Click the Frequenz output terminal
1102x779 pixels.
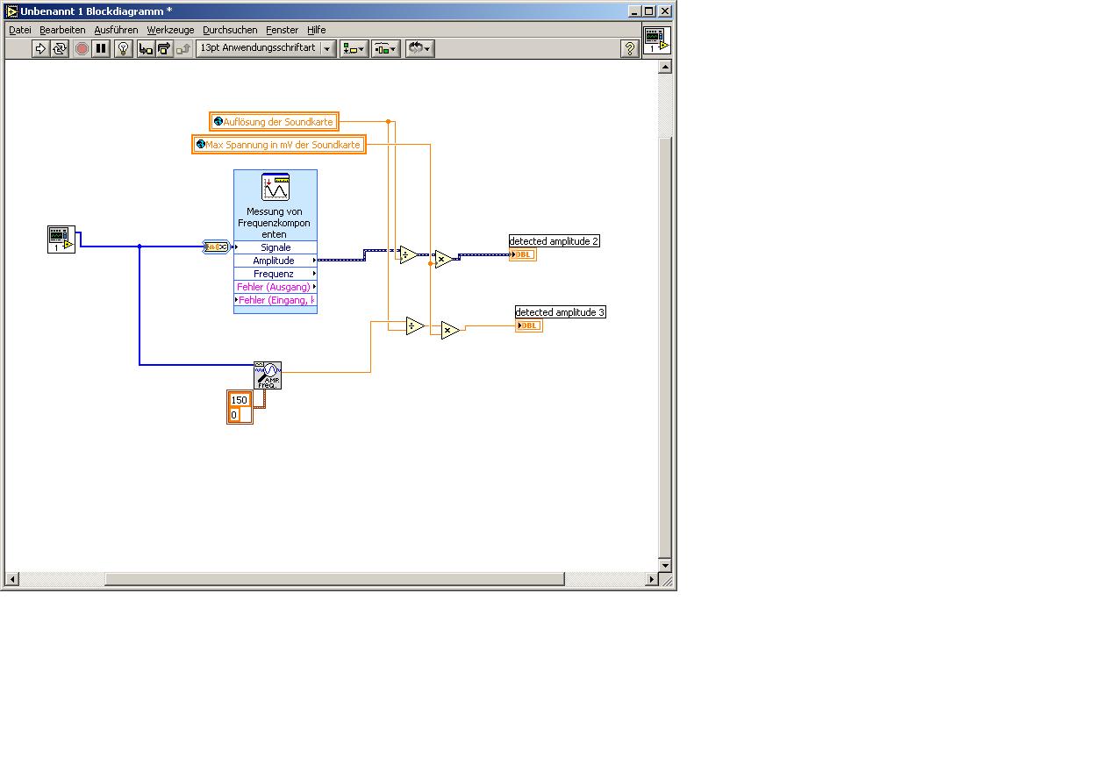click(275, 274)
